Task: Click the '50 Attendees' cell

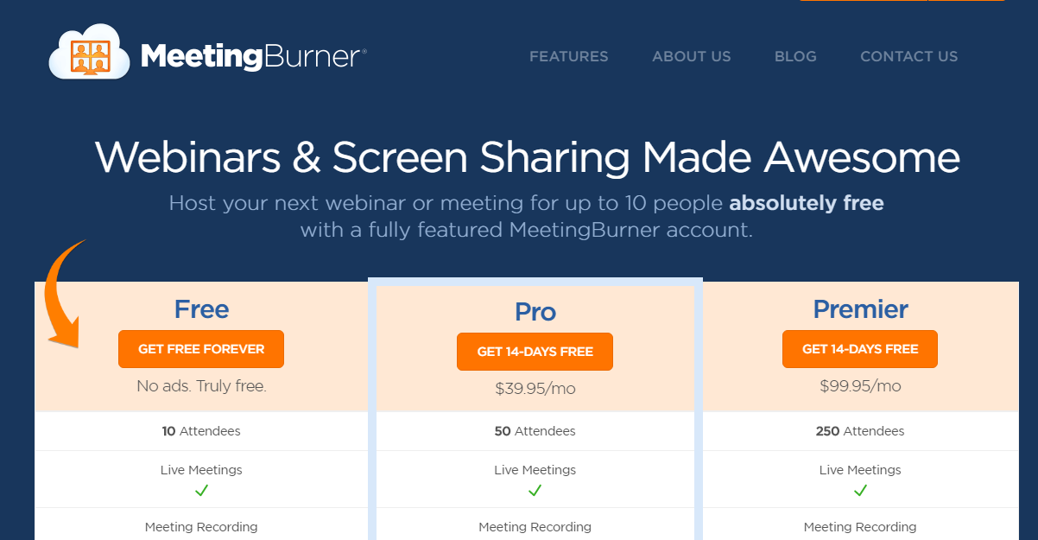Action: 535,431
